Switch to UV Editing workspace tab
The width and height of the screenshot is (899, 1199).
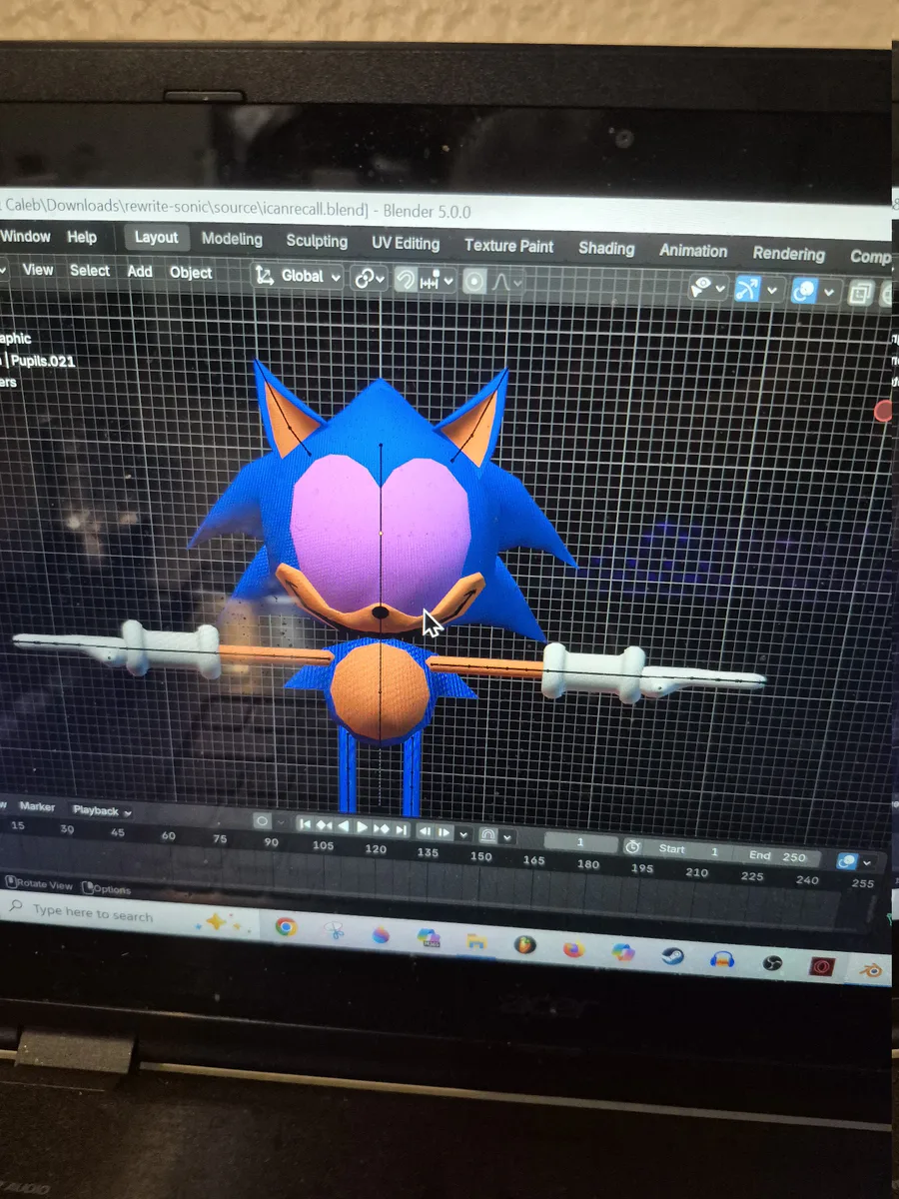pos(406,244)
